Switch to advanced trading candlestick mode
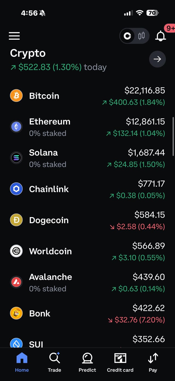 point(141,36)
